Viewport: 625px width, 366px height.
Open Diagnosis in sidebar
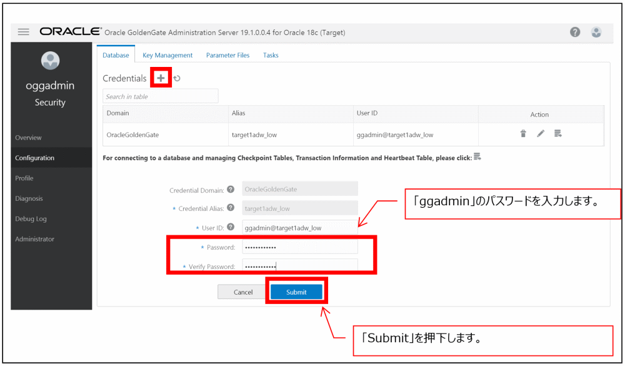click(x=51, y=198)
